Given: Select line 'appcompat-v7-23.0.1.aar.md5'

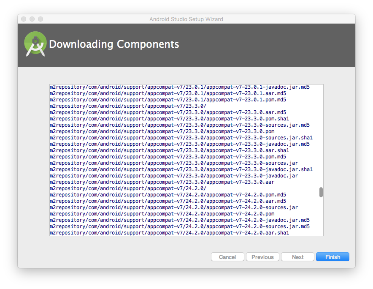Looking at the screenshot, I should tap(168, 93).
